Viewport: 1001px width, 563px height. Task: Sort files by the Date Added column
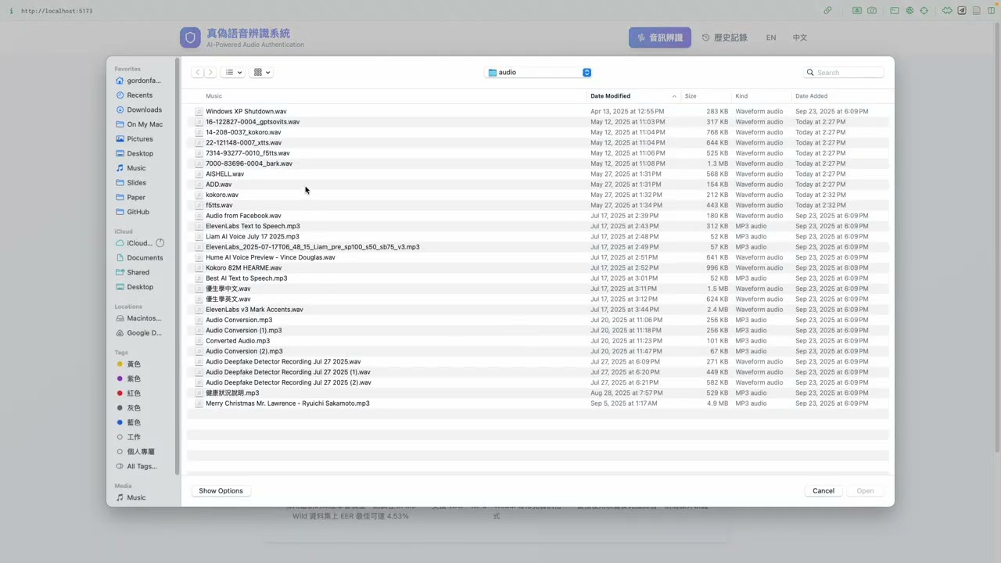[811, 96]
